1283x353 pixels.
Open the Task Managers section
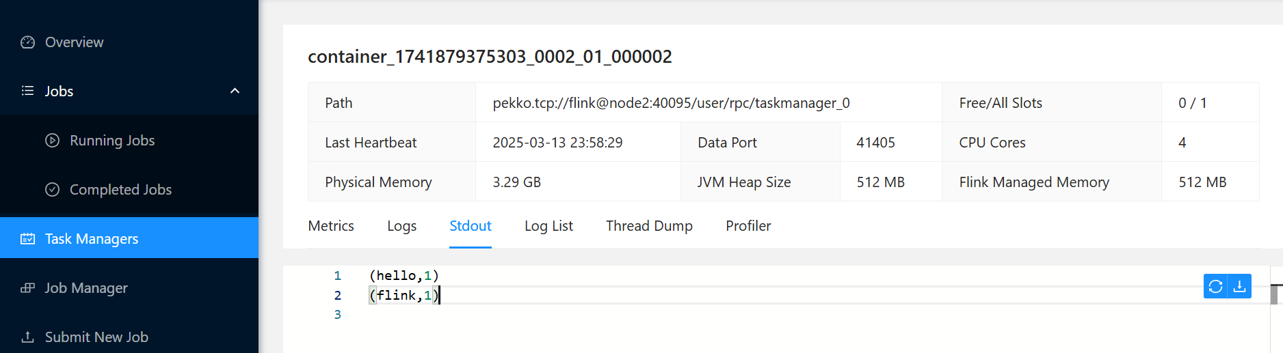(x=129, y=238)
